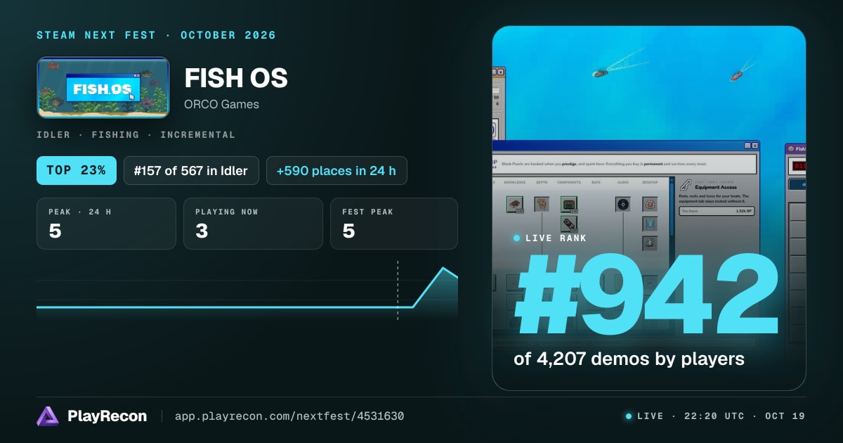Click the +590 places in 24 h chip

336,170
